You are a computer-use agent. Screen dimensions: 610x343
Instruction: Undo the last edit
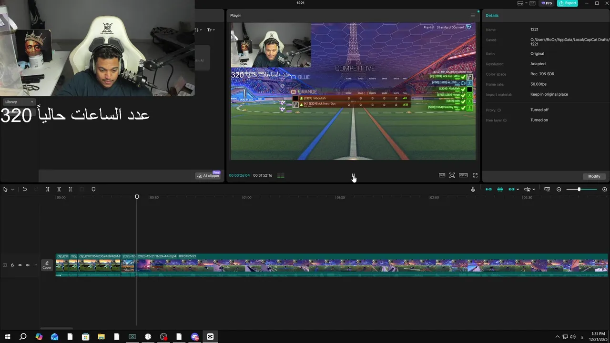tap(25, 189)
